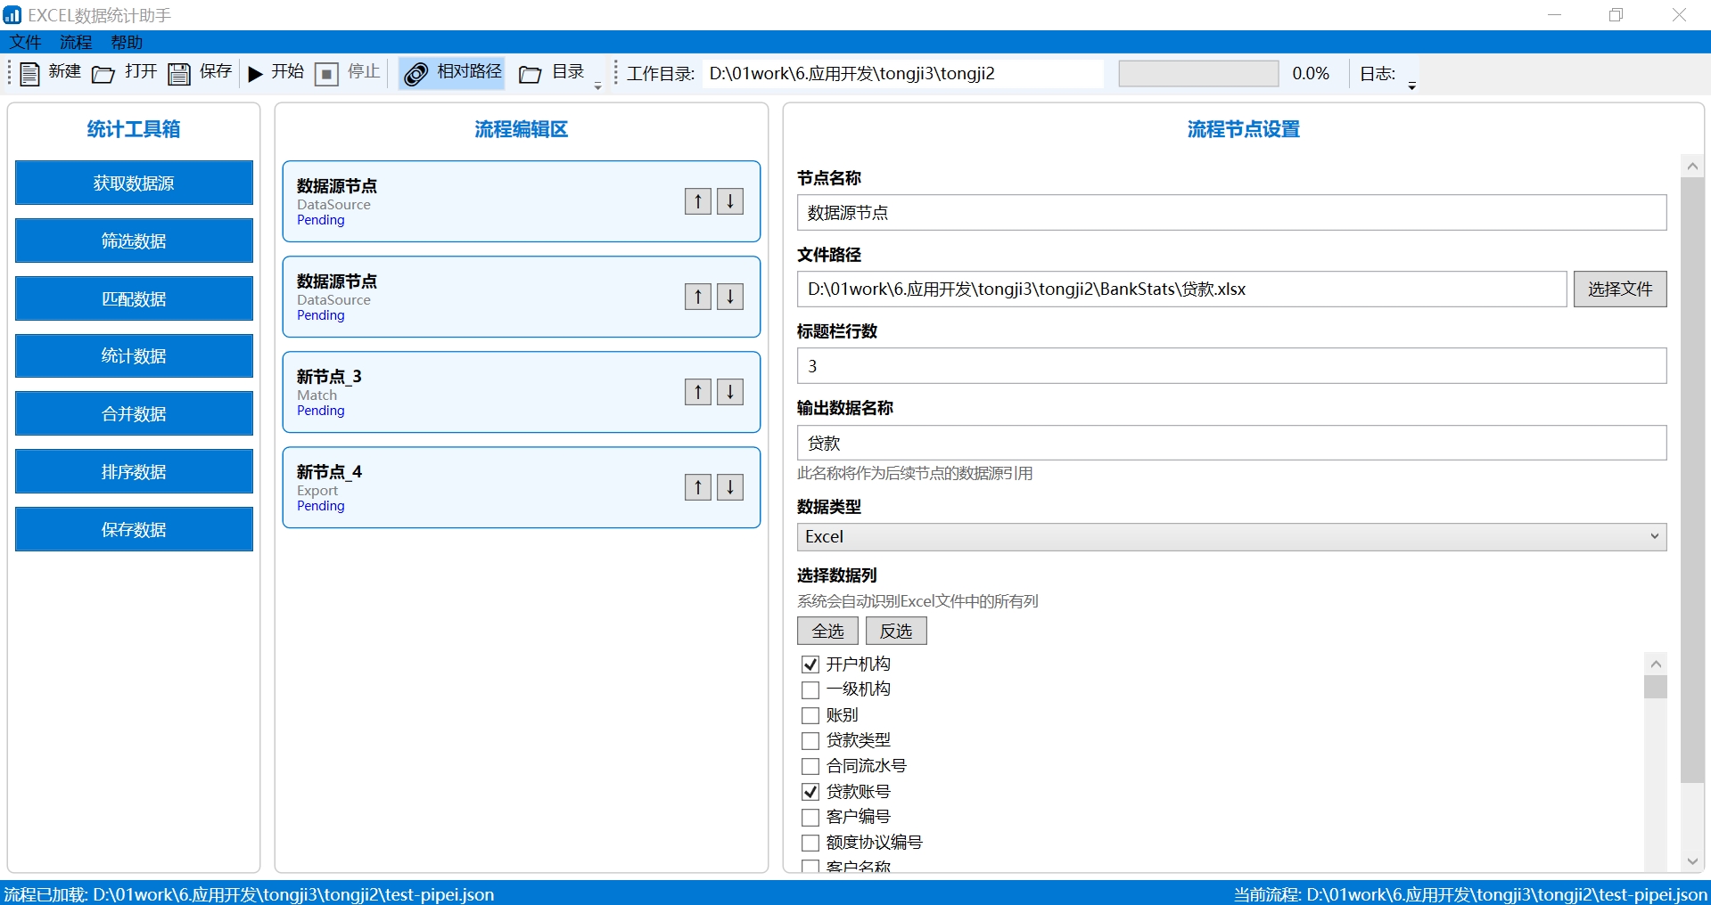Open a flow file with 打开 icon

(103, 73)
